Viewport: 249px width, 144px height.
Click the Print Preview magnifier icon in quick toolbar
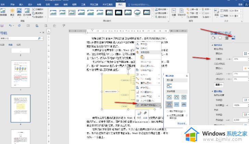(46, 26)
